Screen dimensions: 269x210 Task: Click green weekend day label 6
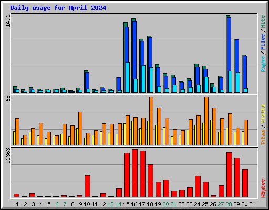pos(57,204)
